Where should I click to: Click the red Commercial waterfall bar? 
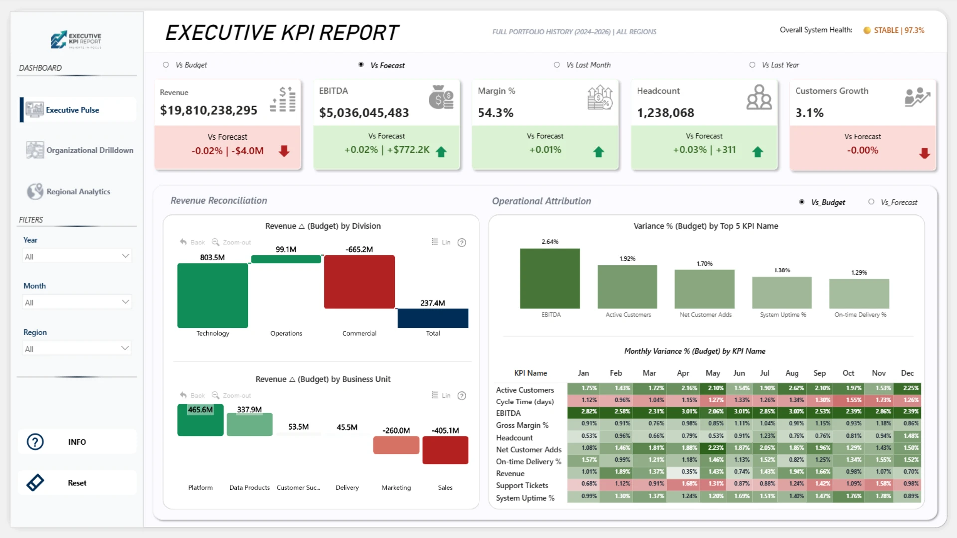(x=359, y=282)
